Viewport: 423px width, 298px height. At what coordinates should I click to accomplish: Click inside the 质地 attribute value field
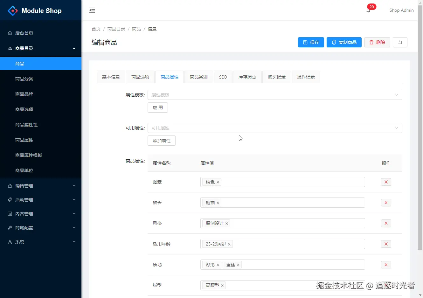click(283, 265)
